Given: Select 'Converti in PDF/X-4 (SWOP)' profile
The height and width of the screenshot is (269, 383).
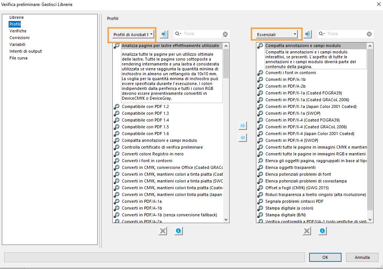Looking at the screenshot, I should pos(292,140).
